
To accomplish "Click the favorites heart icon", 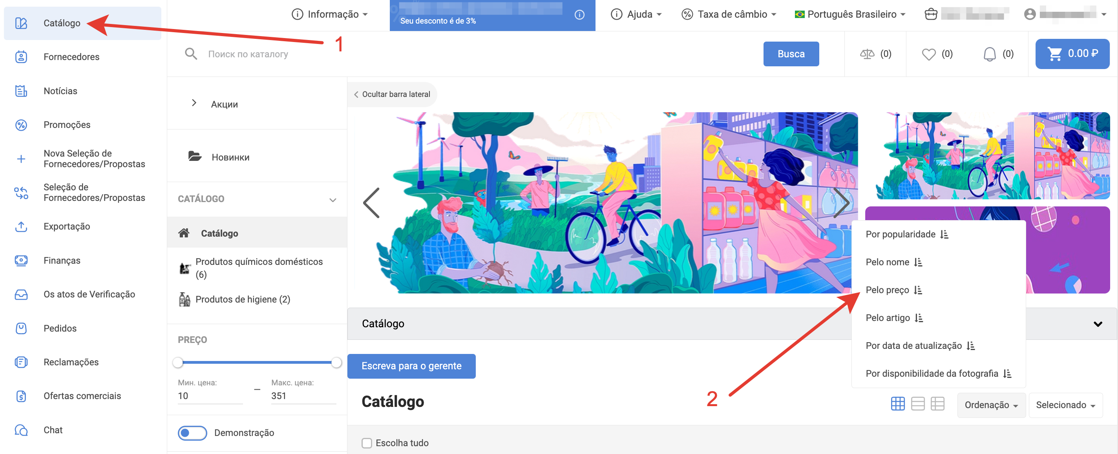I will click(x=928, y=54).
